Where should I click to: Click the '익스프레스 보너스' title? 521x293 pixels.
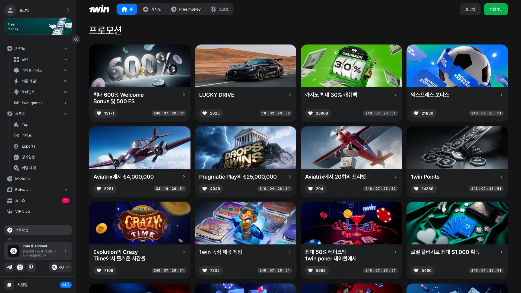click(430, 95)
